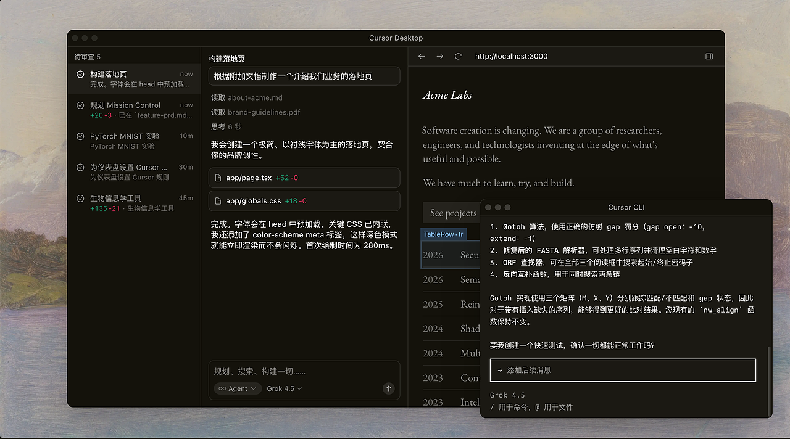Click the check icon for 规划 Mission Control

pos(80,105)
